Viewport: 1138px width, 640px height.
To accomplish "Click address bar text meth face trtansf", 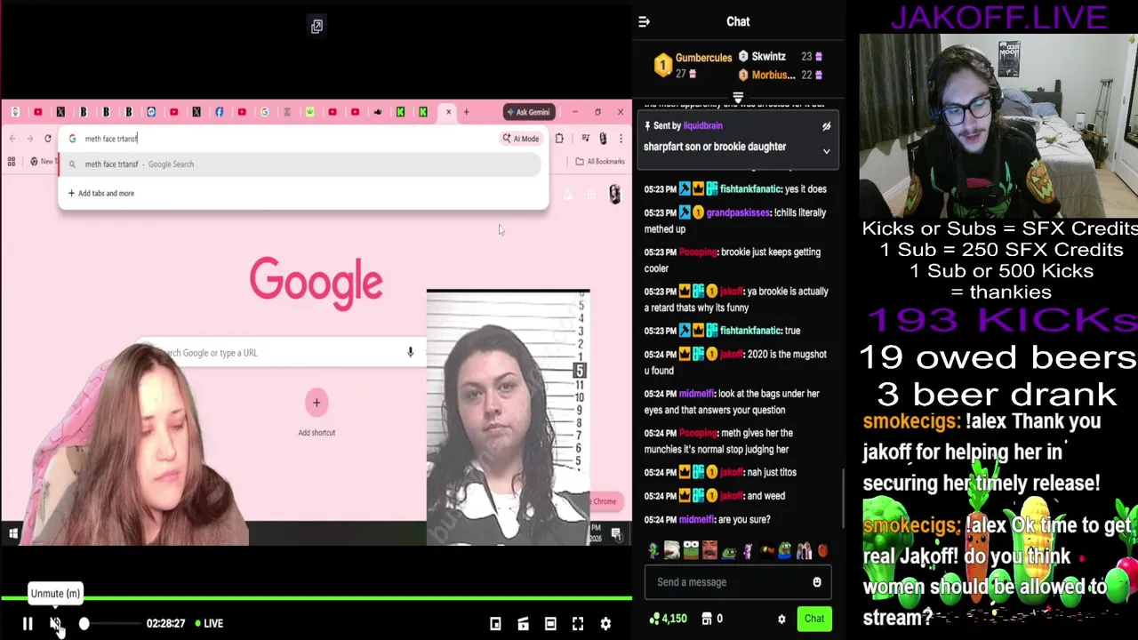I will click(x=111, y=139).
